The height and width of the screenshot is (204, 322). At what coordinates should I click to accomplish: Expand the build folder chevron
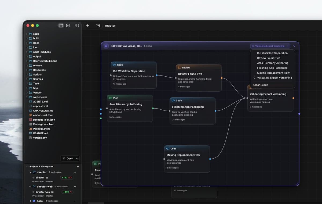(x=27, y=38)
